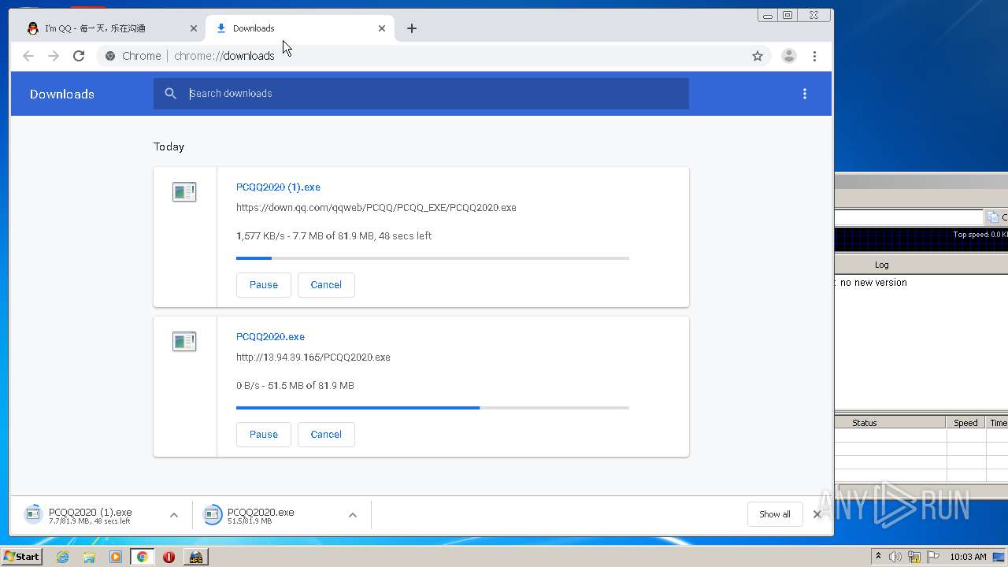Click the 13.94.39.165 source URL
The height and width of the screenshot is (567, 1008).
[313, 358]
